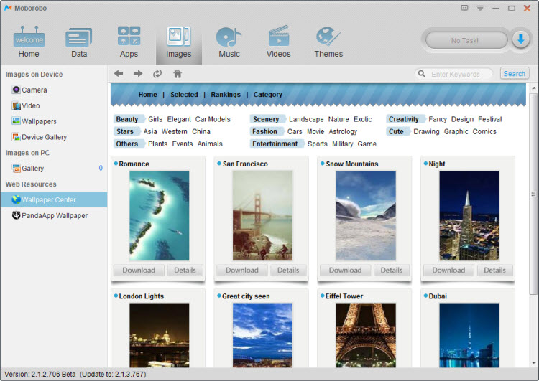Image resolution: width=539 pixels, height=381 pixels.
Task: Click the house home navigation icon
Action: (x=178, y=73)
